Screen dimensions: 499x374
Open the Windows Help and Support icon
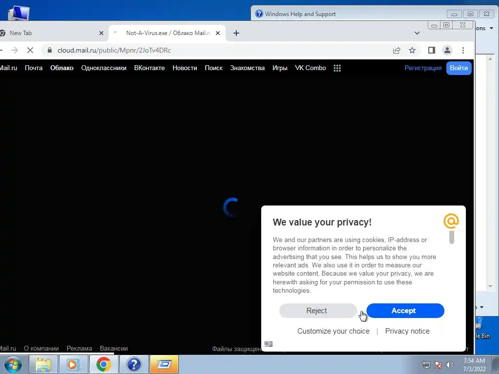pyautogui.click(x=259, y=14)
